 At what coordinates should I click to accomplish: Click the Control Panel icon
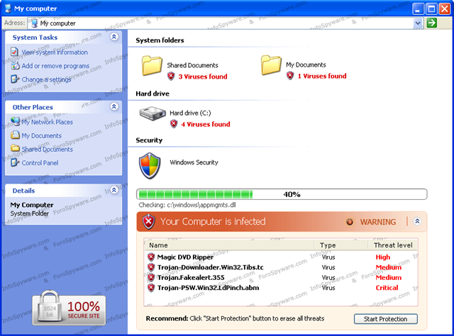pos(15,162)
